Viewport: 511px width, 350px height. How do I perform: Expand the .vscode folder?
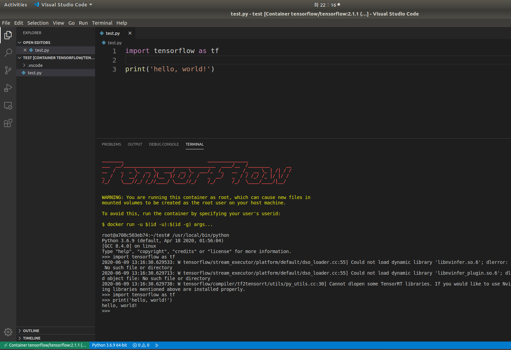coord(24,65)
